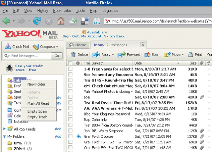Open the Compose dropdown arrow
The width and height of the screenshot is (212, 152).
pos(57,47)
